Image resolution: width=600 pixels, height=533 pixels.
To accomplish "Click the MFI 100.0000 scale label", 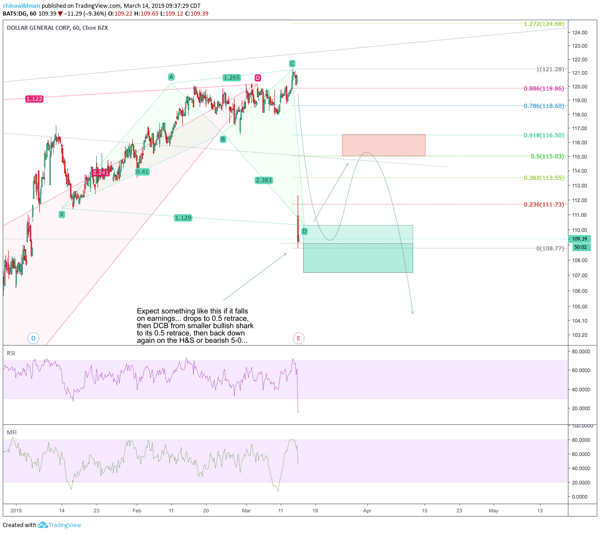I will click(x=582, y=426).
